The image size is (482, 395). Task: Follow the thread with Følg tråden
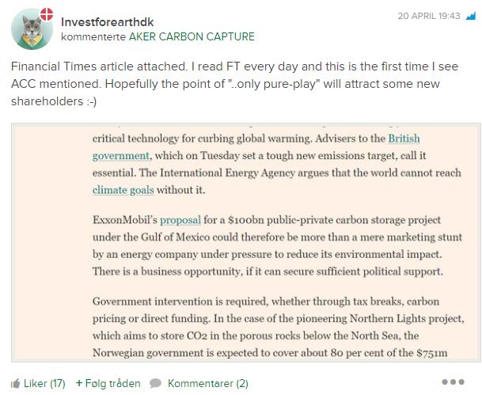coord(113,383)
